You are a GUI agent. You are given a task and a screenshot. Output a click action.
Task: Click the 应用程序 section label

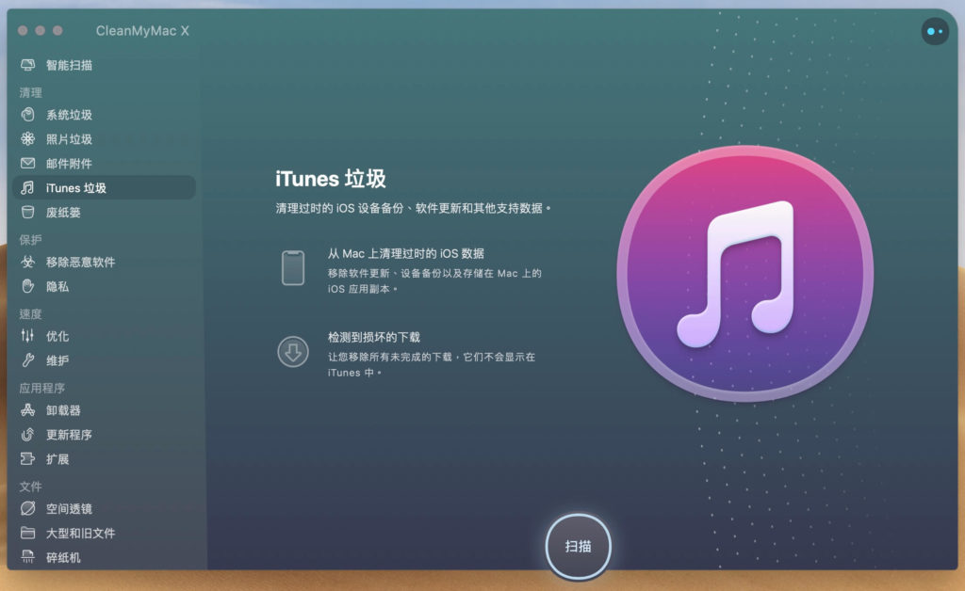[x=41, y=389]
